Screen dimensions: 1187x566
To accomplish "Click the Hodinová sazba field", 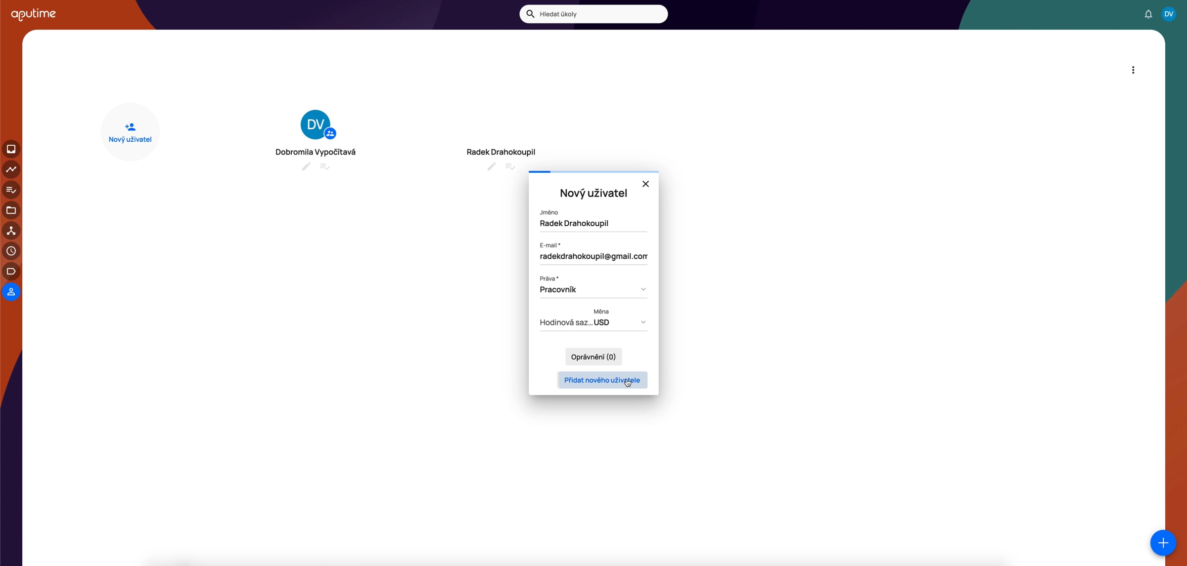I will click(566, 323).
